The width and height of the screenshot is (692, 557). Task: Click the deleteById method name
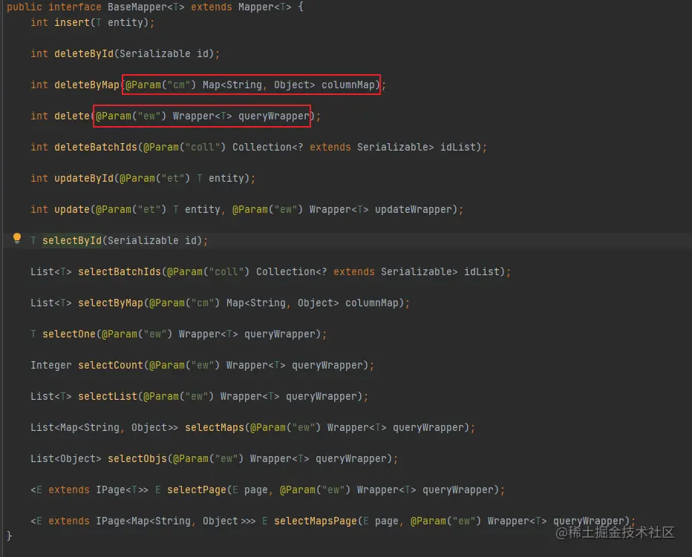(x=84, y=54)
